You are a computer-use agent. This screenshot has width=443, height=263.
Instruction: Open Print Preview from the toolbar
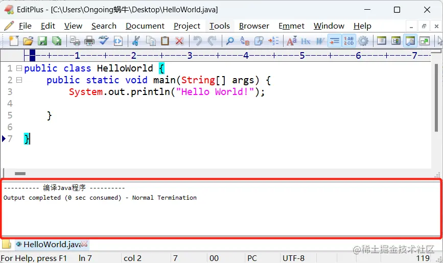click(75, 41)
